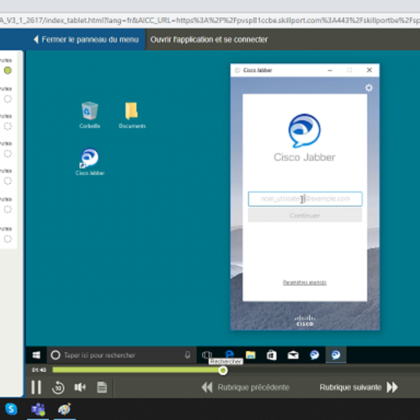The height and width of the screenshot is (420, 420).
Task: Close the Cisco Jabber window
Action: pyautogui.click(x=369, y=70)
